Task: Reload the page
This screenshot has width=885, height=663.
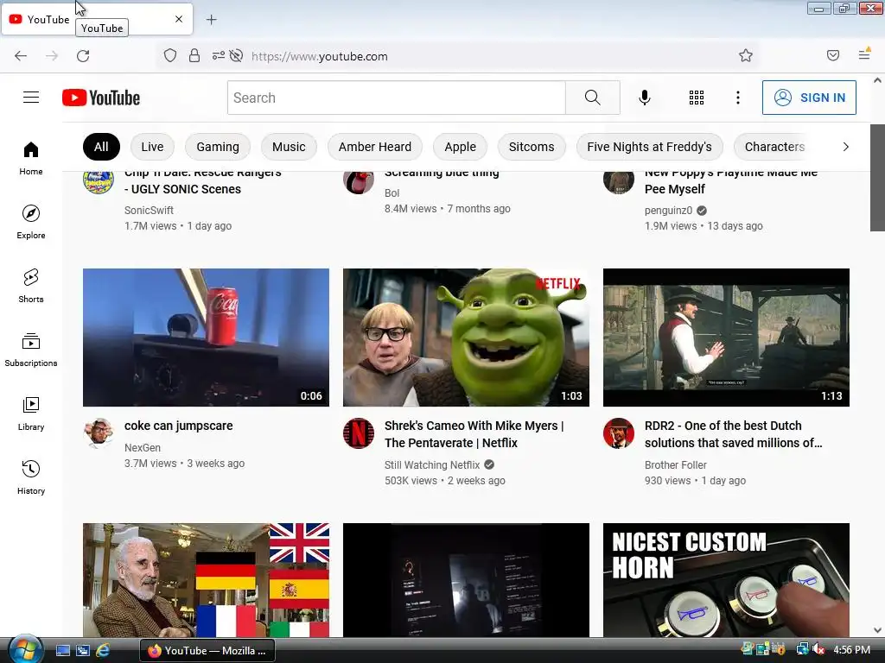Action: click(x=83, y=56)
